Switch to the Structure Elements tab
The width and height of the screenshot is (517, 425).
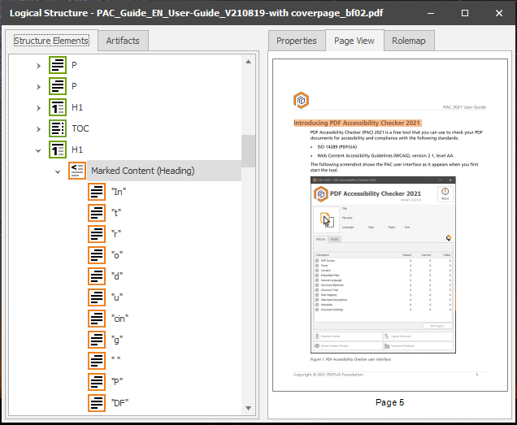click(51, 41)
